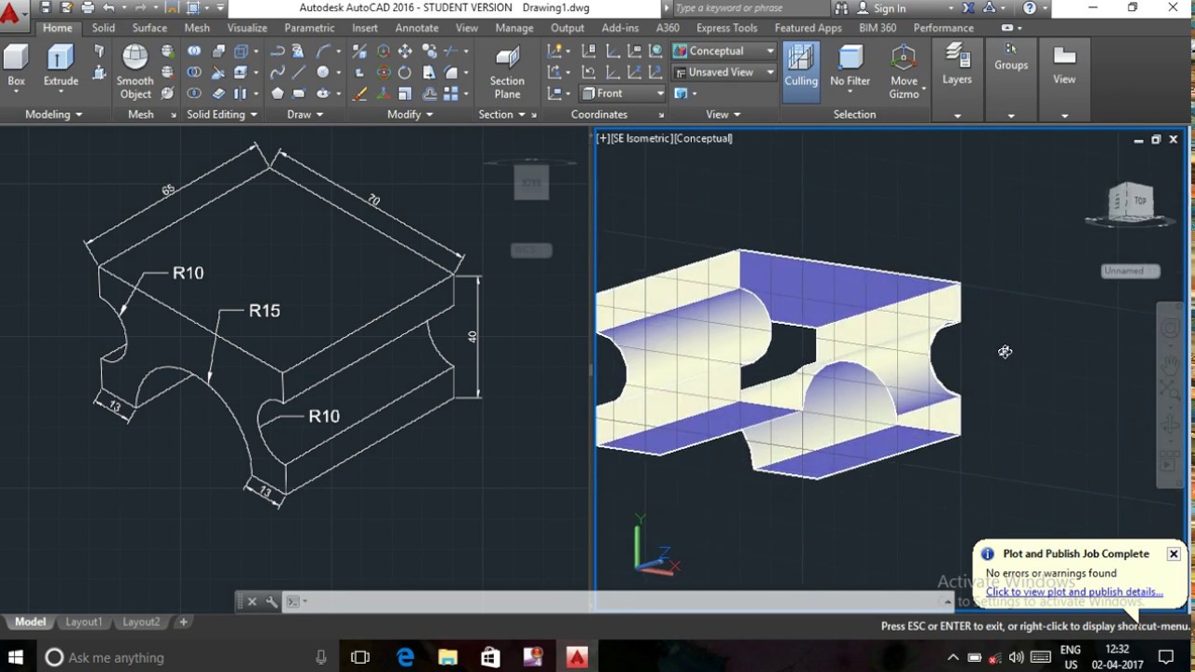Open the Windows Store taskbar icon
This screenshot has width=1195, height=672.
pos(490,657)
